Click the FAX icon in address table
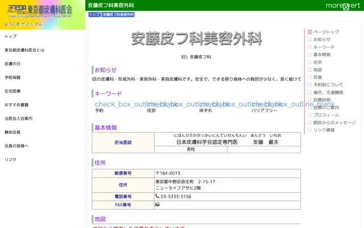364x228 pixels. pos(158,204)
